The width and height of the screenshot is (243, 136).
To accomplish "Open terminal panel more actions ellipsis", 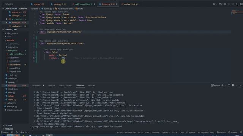I will [x=237, y=85].
